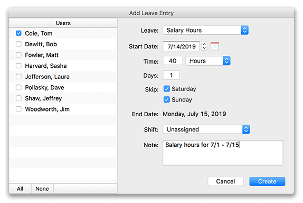Toggle the Skip Saturday checkbox
Image resolution: width=303 pixels, height=203 pixels.
point(167,89)
